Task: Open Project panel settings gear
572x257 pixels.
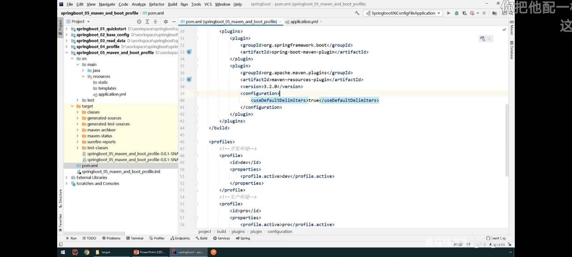Action: pyautogui.click(x=166, y=21)
